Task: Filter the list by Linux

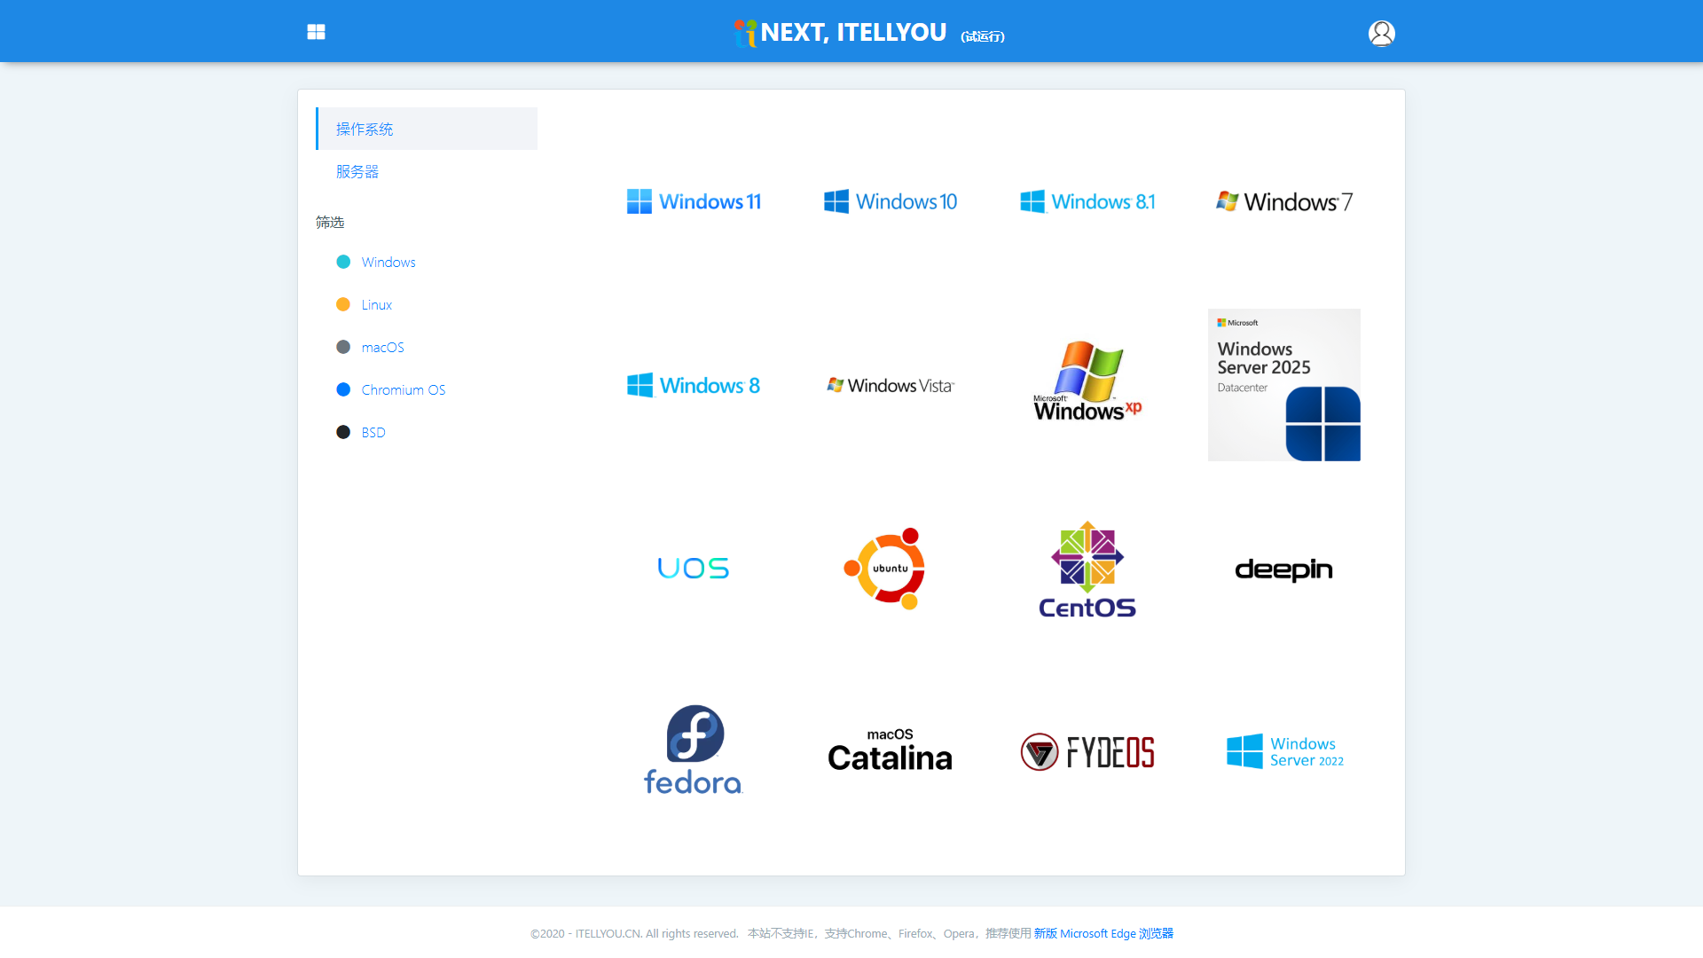Action: pos(377,304)
